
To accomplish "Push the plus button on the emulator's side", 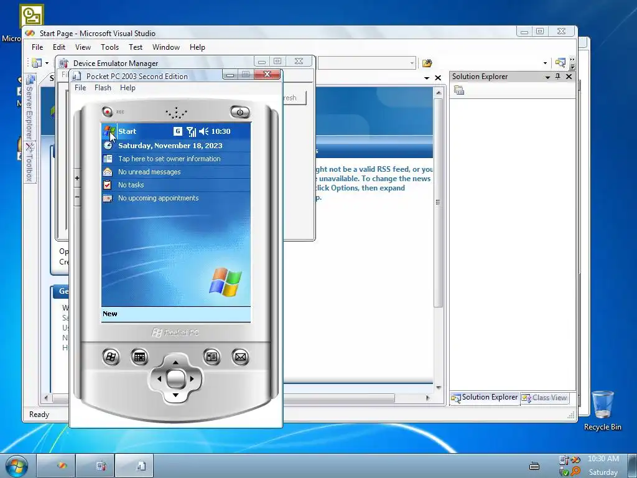I will pos(77,178).
